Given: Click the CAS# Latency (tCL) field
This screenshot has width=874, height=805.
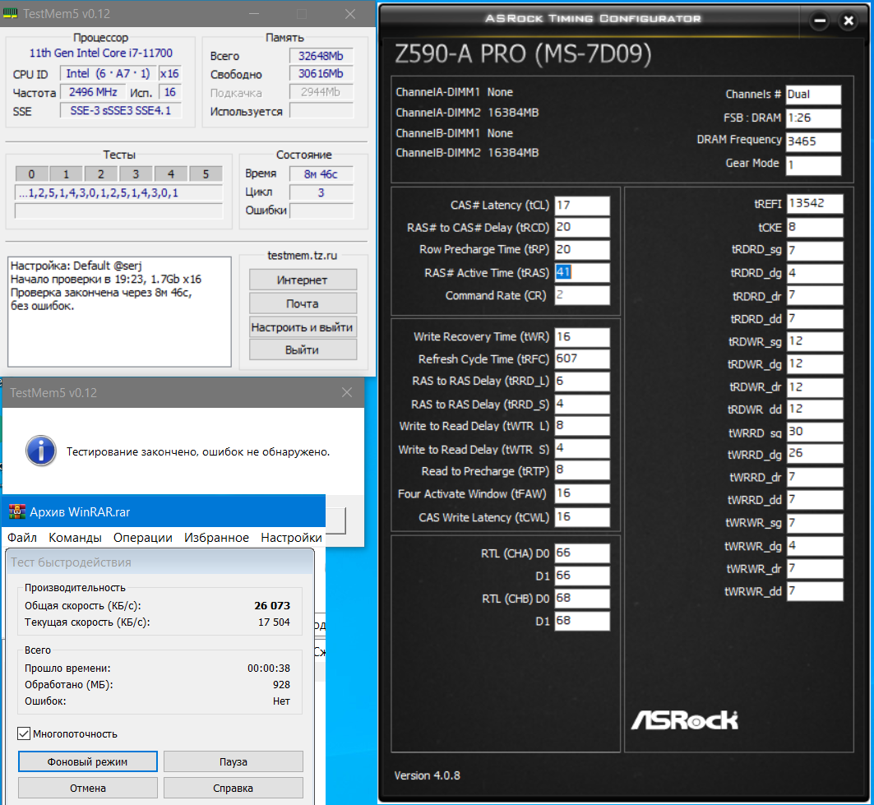Looking at the screenshot, I should [582, 205].
